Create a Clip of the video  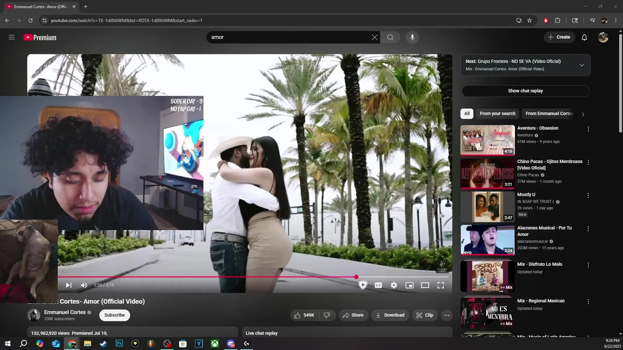pos(424,315)
